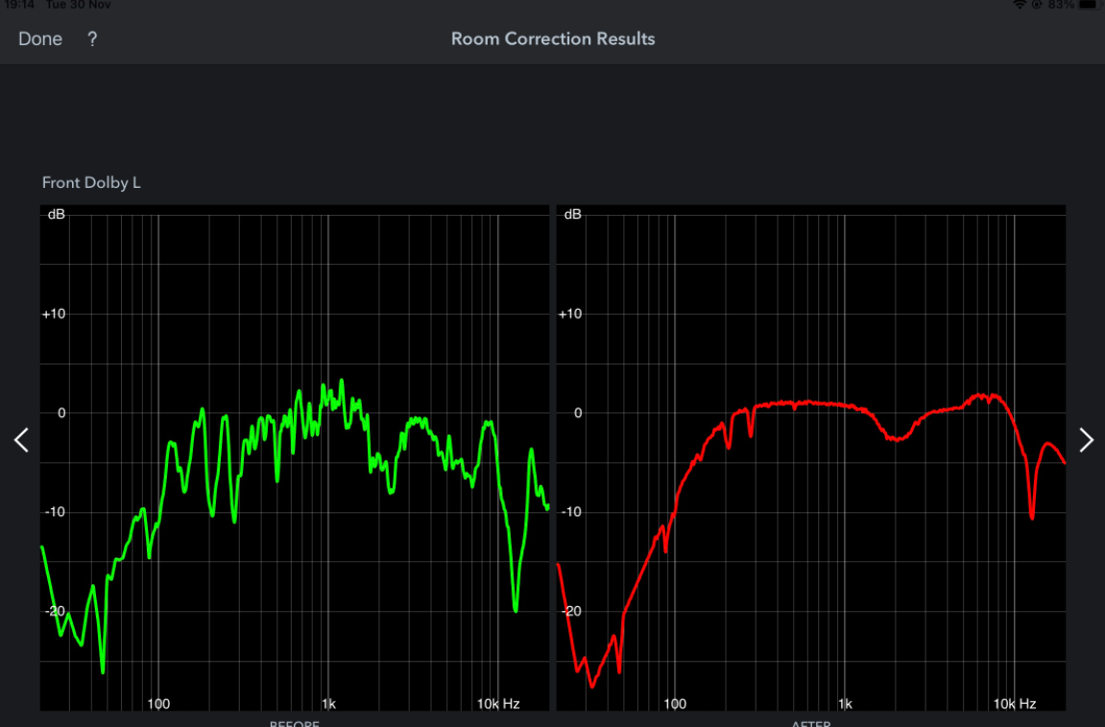Viewport: 1105px width, 727px height.
Task: Click the 1k label on red graph
Action: coord(845,704)
